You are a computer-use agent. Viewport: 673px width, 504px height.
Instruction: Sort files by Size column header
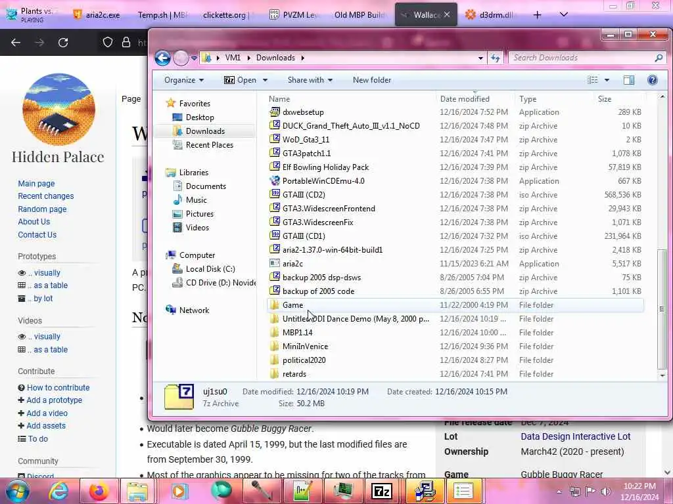(605, 99)
